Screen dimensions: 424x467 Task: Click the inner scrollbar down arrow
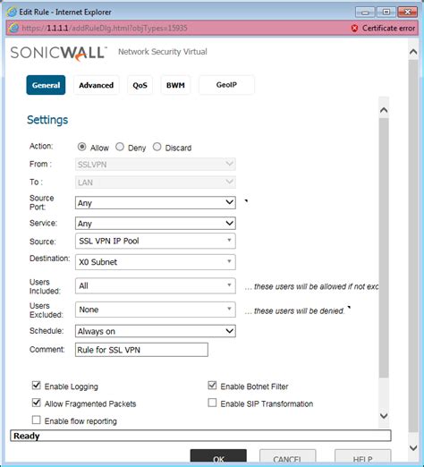(x=384, y=415)
